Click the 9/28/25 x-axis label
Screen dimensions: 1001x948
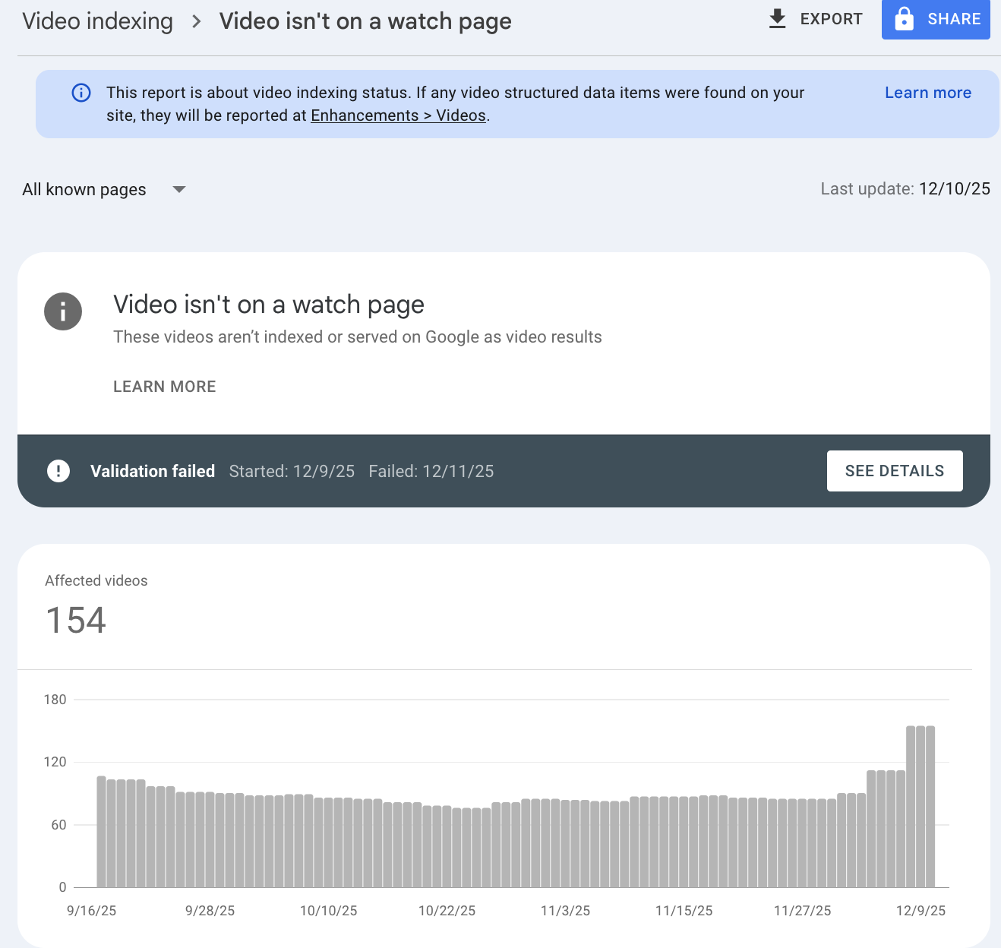[x=210, y=911]
